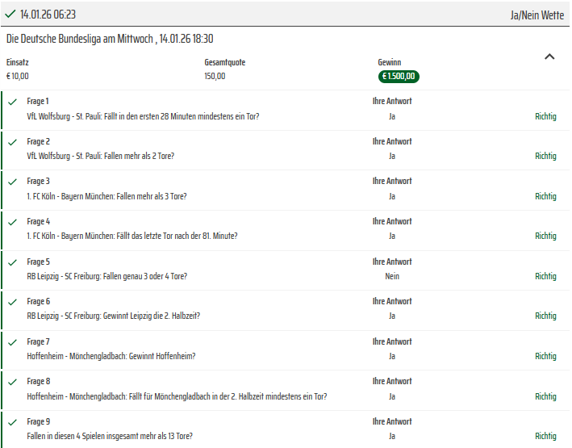572x448 pixels.
Task: Click the green checkmark for Frage 5
Action: click(12, 262)
